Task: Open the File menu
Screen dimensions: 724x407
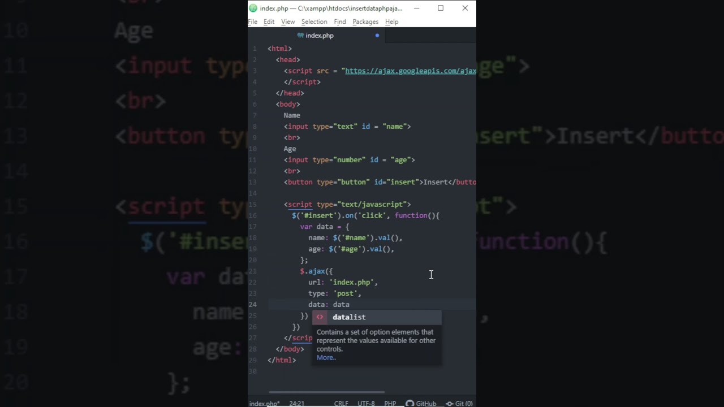Action: 253,21
